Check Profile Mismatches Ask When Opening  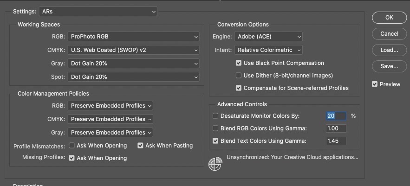[72, 146]
